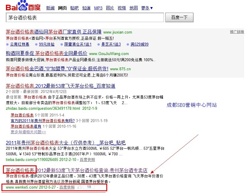Focus the search box containing 茅台酒价格表

pyautogui.click(x=85, y=17)
